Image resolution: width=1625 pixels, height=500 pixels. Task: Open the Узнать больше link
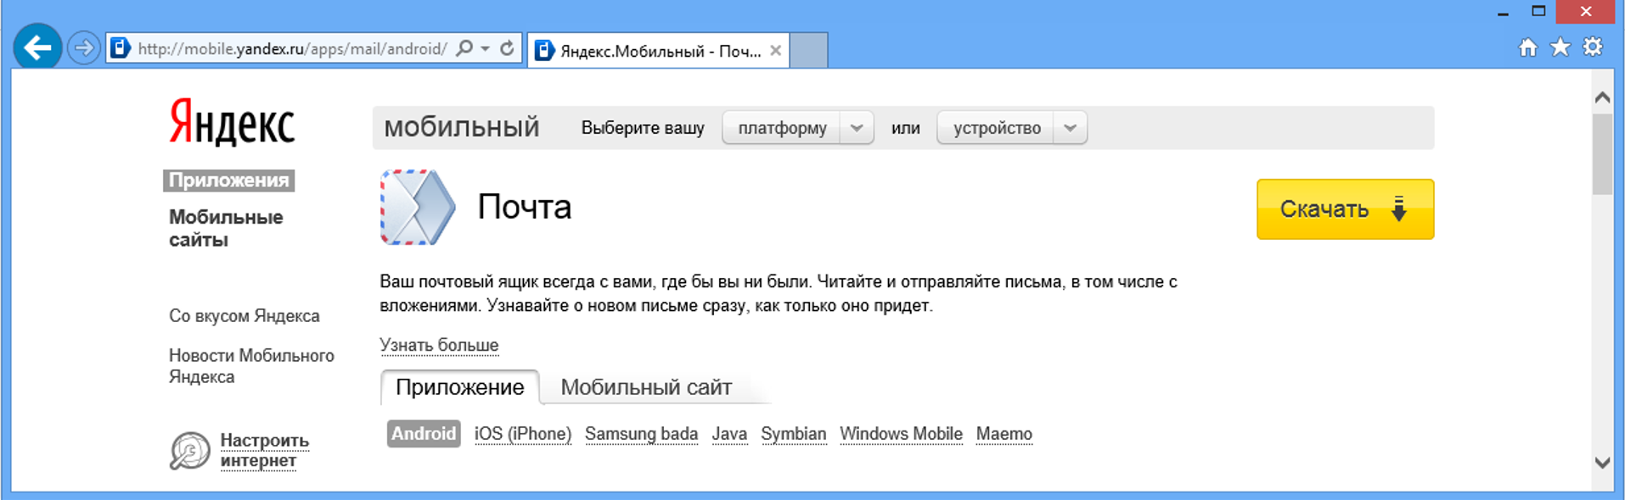click(439, 345)
